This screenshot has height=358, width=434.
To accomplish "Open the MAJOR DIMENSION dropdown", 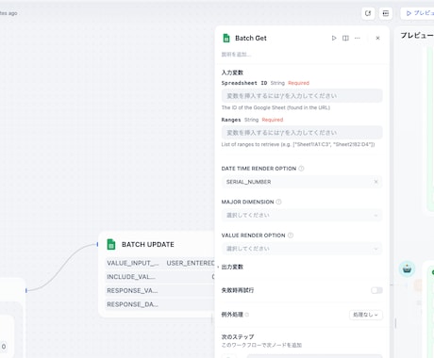I will tap(302, 215).
